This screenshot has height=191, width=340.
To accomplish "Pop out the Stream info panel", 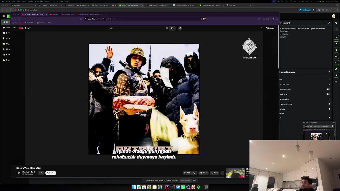I will (x=329, y=23).
